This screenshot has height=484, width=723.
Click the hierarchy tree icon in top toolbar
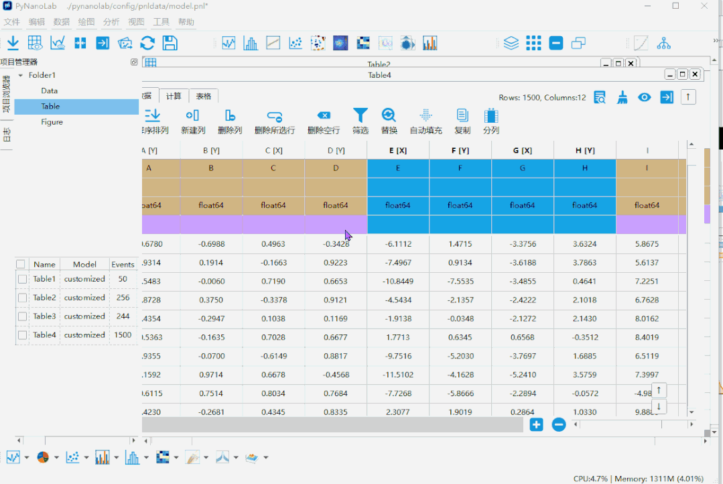click(663, 44)
